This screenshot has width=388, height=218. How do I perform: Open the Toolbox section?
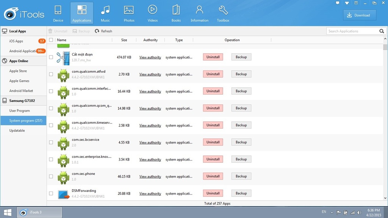pyautogui.click(x=223, y=13)
